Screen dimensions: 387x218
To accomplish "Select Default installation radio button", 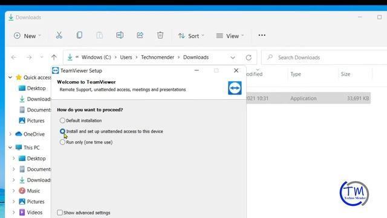I will point(62,121).
